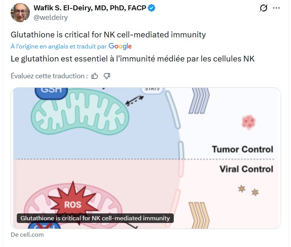
Task: Click the Google logo
Action: [120, 46]
